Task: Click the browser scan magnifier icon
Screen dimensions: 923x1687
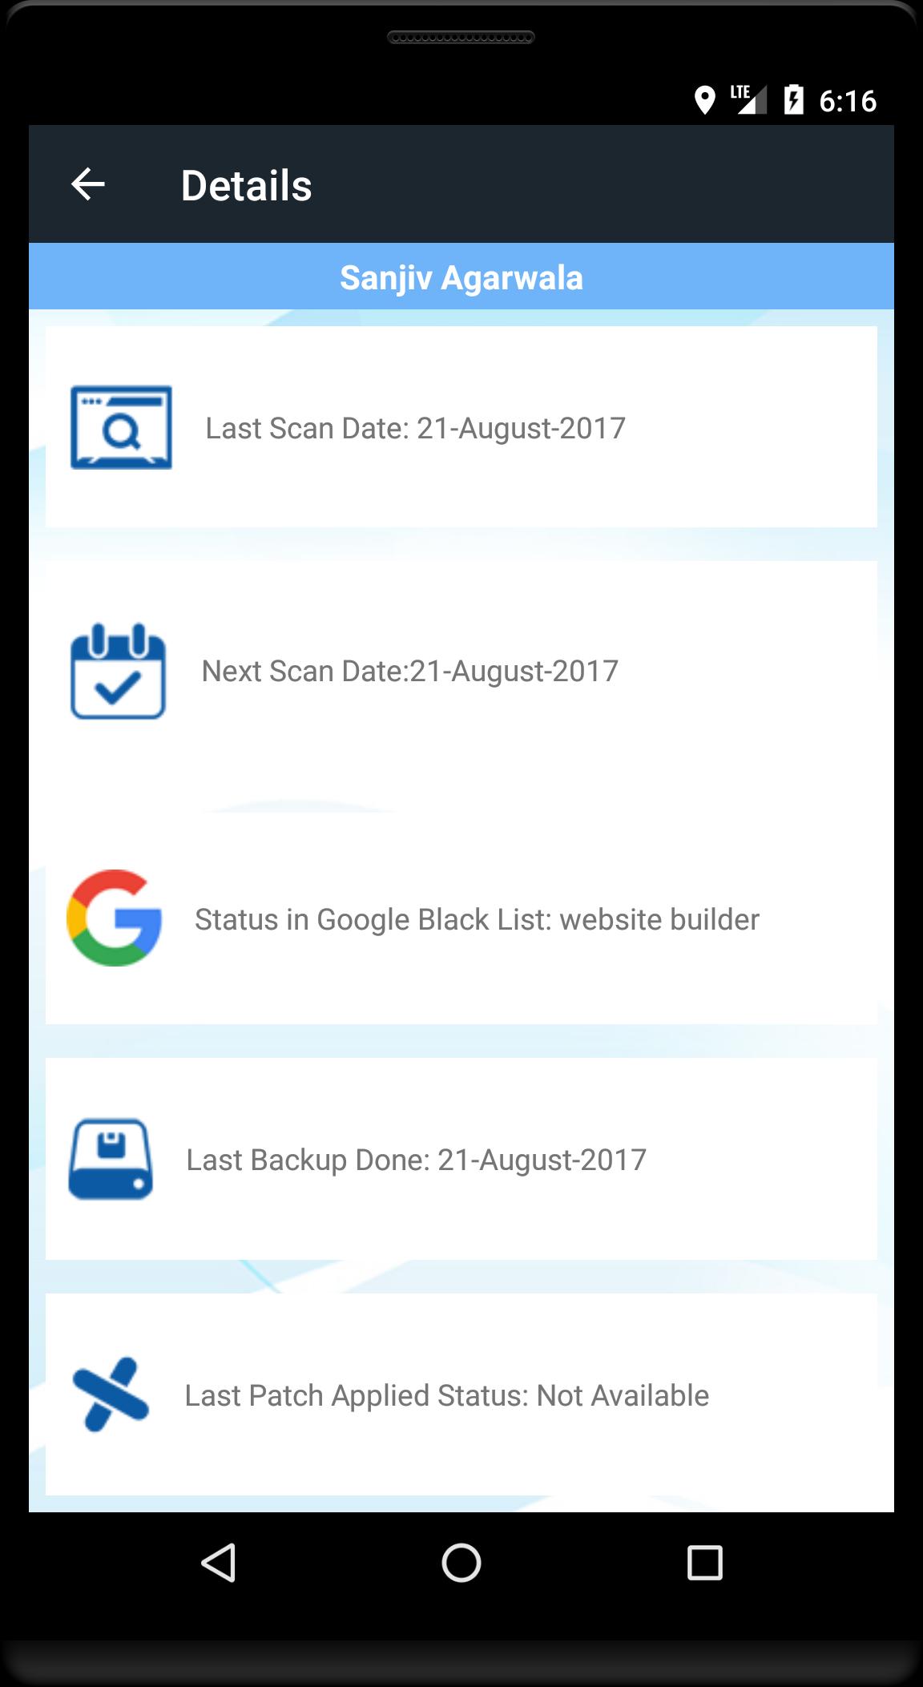Action: click(121, 427)
